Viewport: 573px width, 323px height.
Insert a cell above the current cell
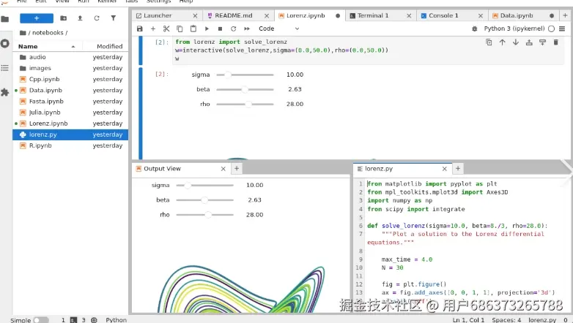(529, 42)
